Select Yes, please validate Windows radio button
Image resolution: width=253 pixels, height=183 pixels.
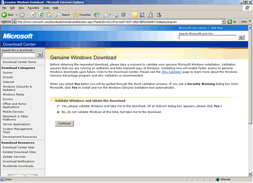(x=58, y=106)
